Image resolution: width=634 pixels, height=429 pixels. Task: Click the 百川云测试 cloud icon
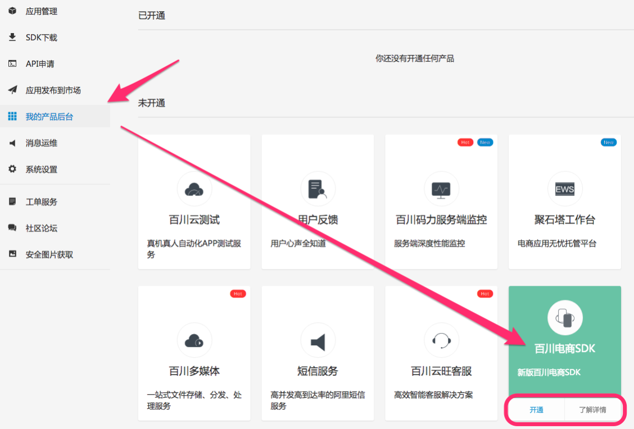(x=194, y=189)
